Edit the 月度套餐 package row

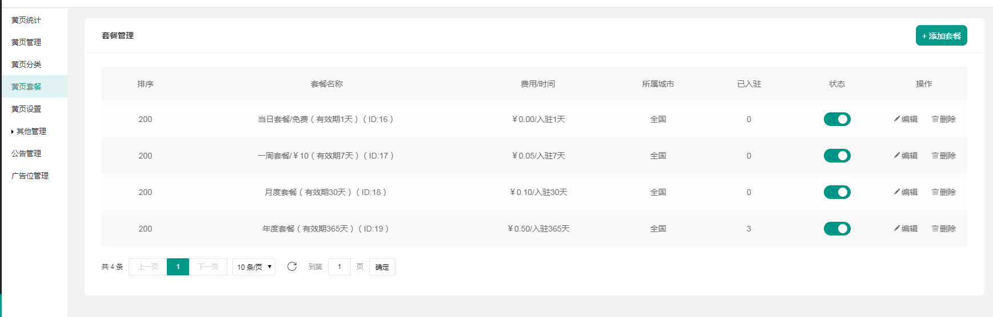pos(906,192)
